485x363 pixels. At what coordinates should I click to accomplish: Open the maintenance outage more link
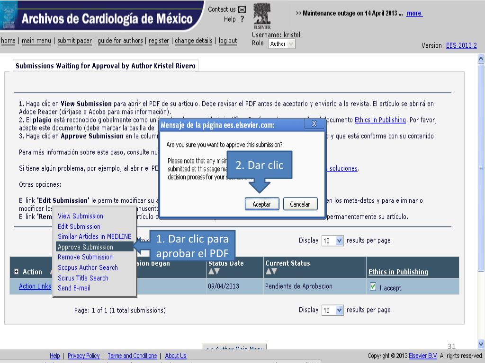point(414,13)
